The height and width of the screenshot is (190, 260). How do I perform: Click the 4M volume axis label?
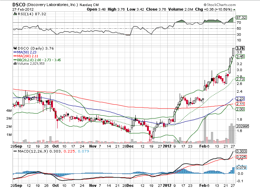(9, 110)
